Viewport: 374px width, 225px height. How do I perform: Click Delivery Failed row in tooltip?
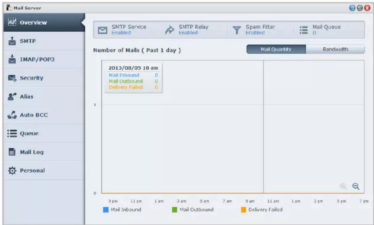[x=133, y=87]
